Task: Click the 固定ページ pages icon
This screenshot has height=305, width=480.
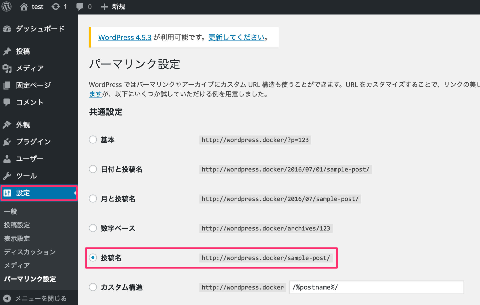Action: [7, 85]
